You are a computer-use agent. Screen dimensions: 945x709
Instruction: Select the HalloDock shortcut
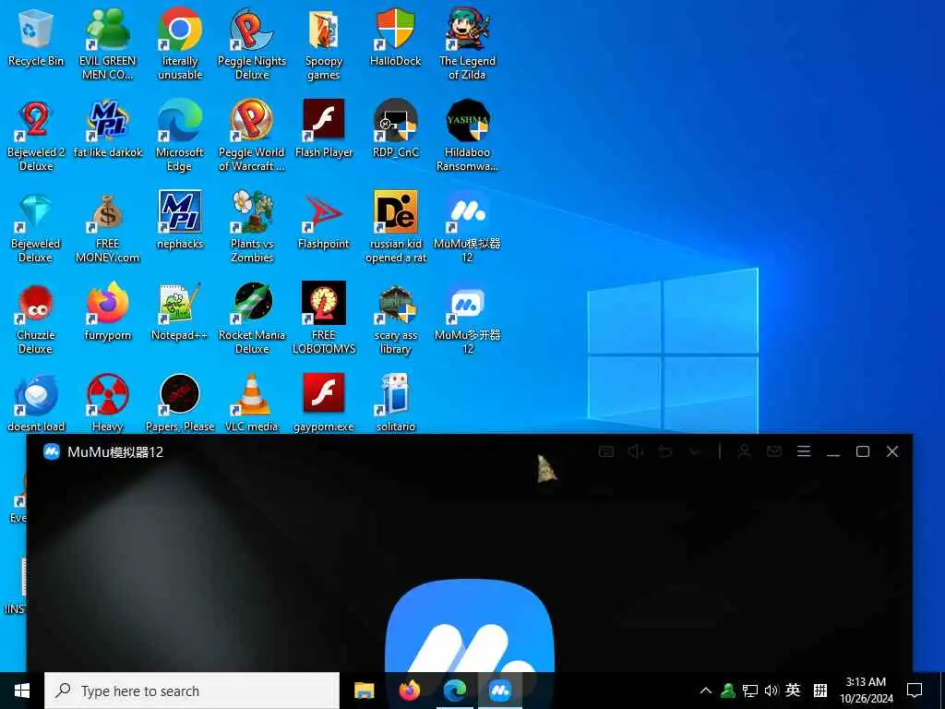tap(395, 37)
